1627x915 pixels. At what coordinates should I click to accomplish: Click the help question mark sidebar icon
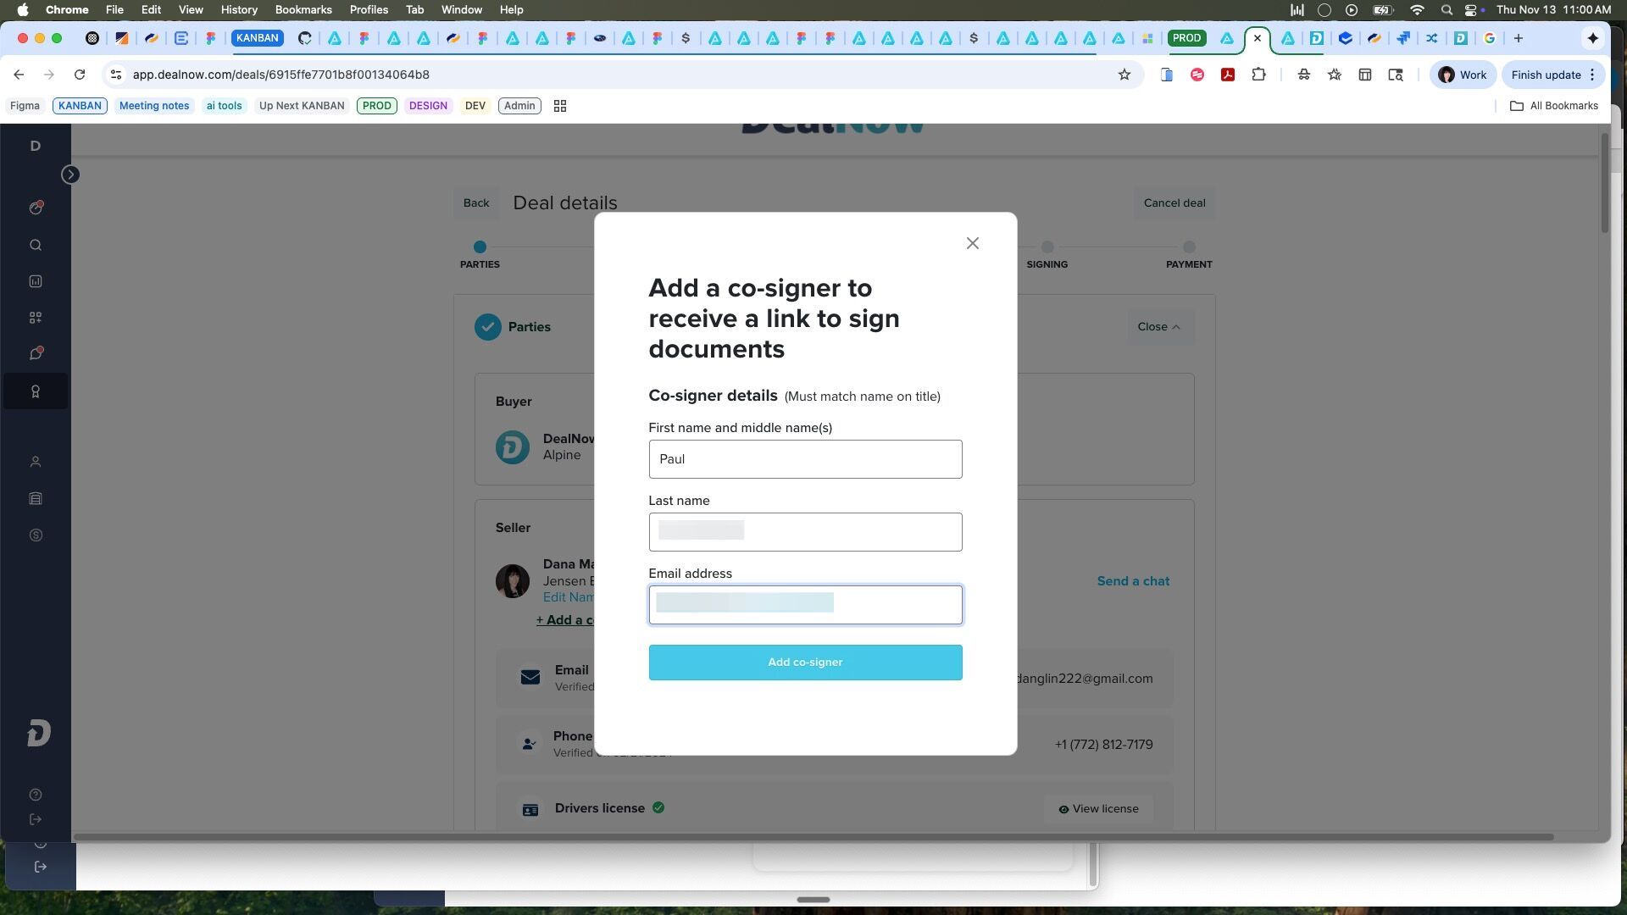coord(36,795)
